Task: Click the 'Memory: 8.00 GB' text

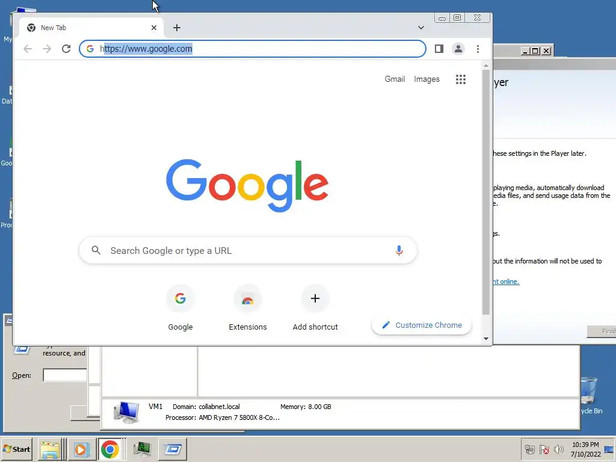Action: point(306,407)
